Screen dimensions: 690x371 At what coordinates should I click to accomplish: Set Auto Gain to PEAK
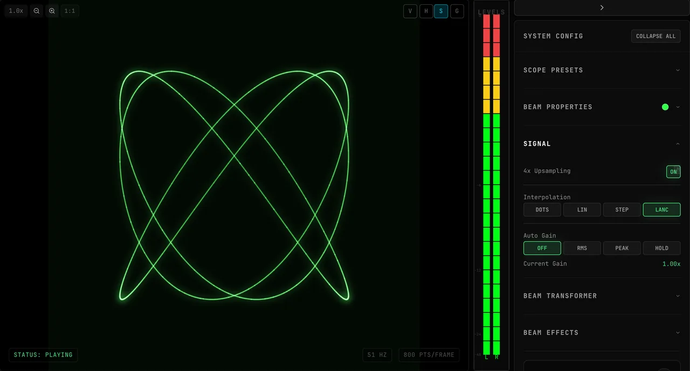click(622, 248)
